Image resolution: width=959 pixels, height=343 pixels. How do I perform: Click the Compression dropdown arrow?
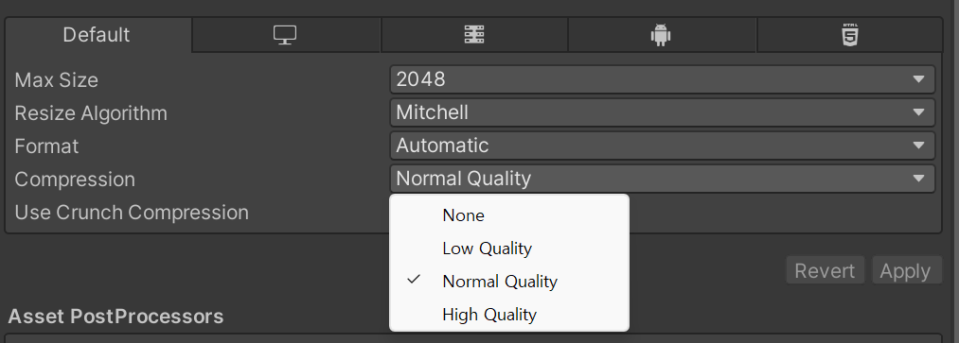918,179
